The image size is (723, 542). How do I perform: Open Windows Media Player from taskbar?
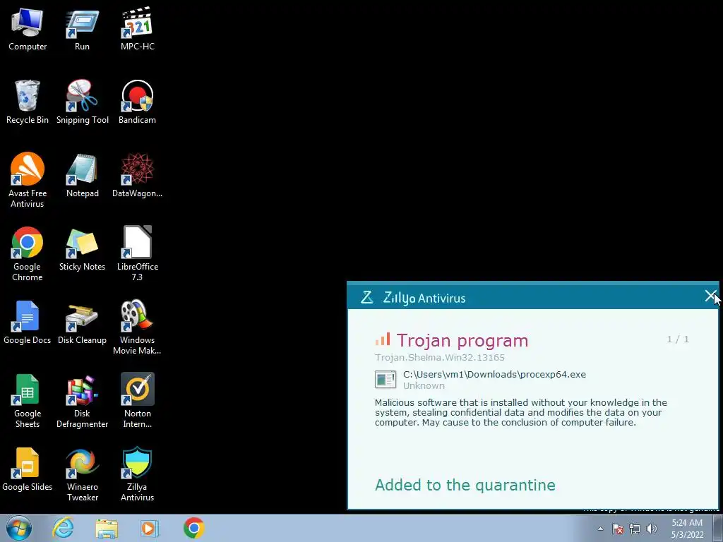point(150,528)
